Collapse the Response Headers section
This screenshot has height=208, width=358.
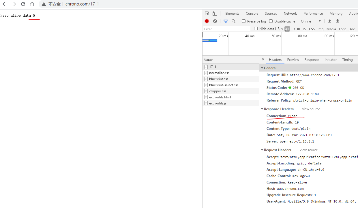(x=262, y=109)
